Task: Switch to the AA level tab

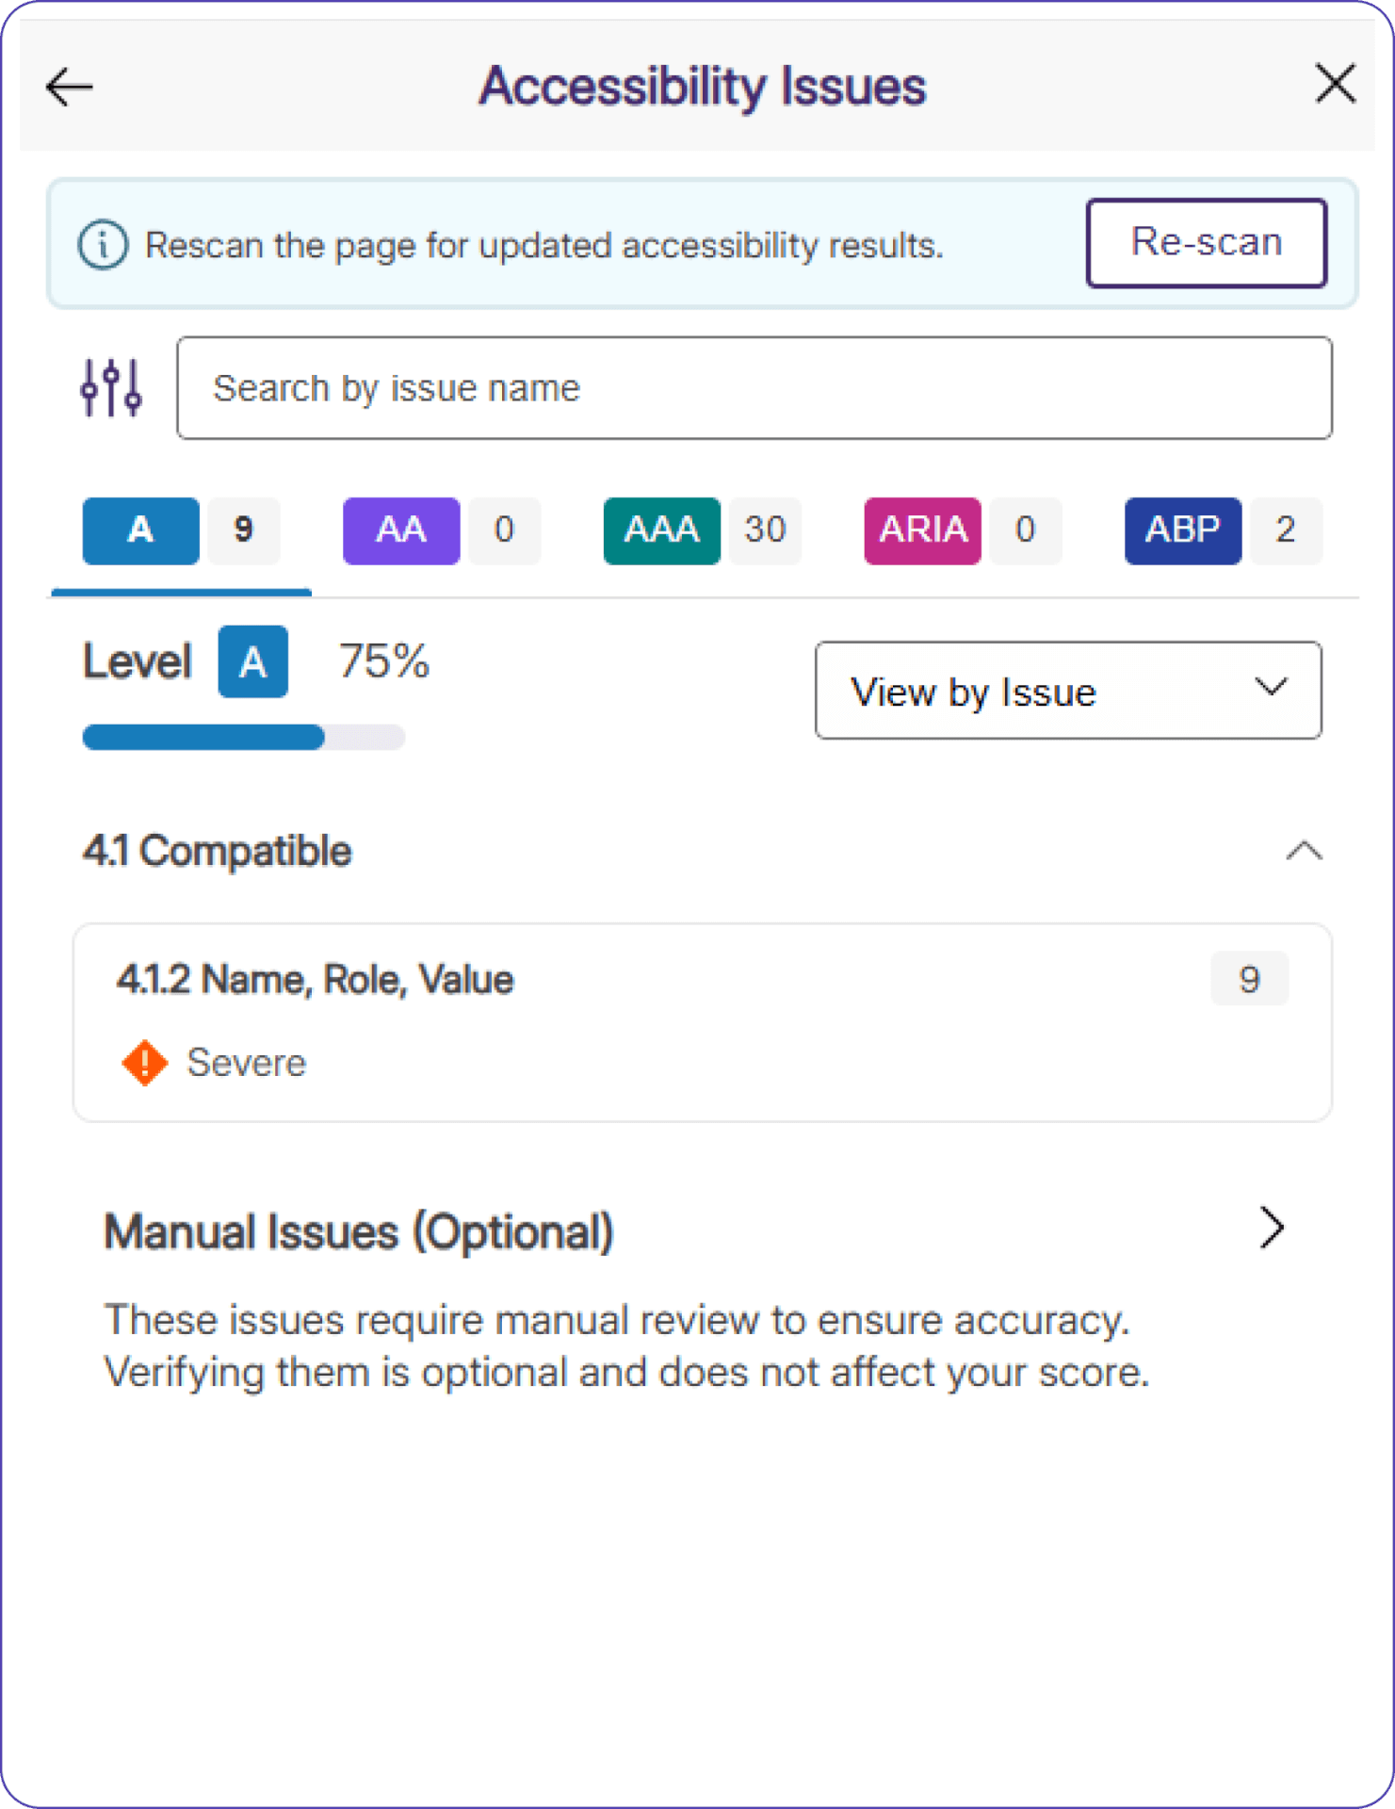Action: click(x=401, y=530)
